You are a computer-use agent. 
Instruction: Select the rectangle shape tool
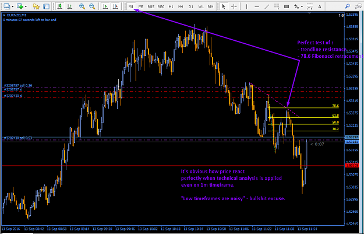click(287, 6)
